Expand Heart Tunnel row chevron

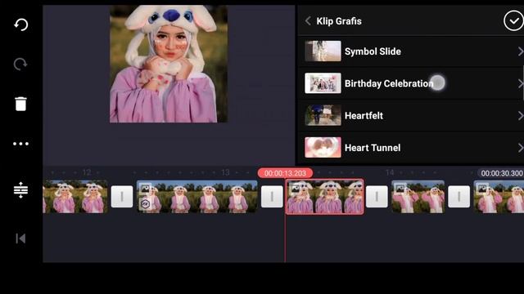tap(521, 148)
